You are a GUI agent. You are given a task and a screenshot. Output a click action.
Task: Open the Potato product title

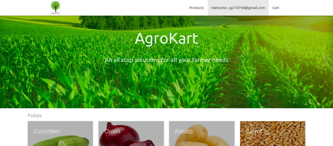click(x=184, y=131)
